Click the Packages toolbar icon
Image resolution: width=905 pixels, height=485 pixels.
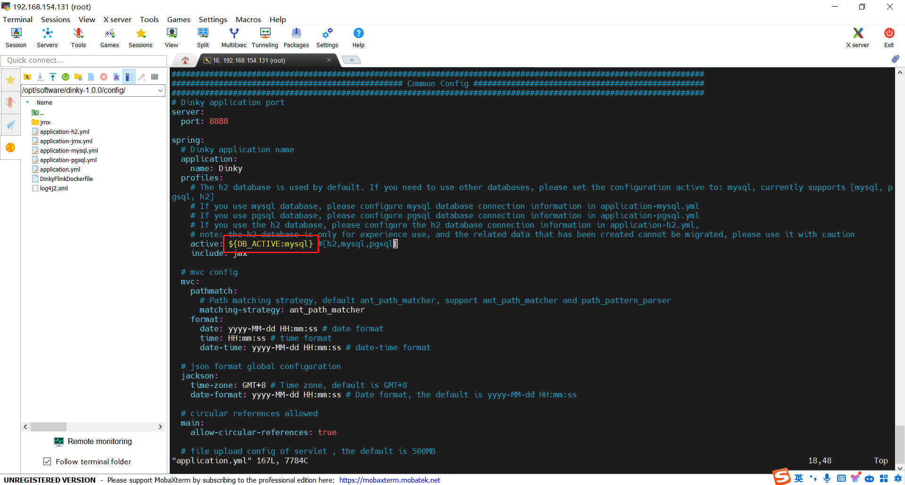(296, 38)
